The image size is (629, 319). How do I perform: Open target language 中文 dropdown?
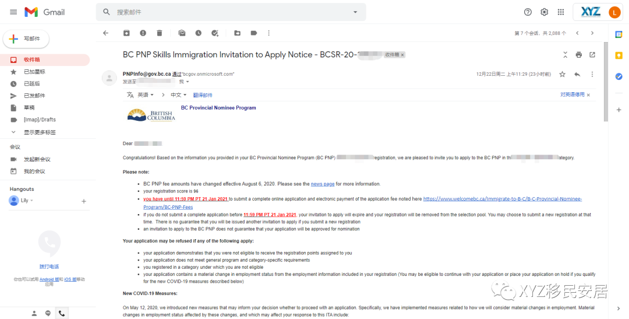tap(179, 95)
